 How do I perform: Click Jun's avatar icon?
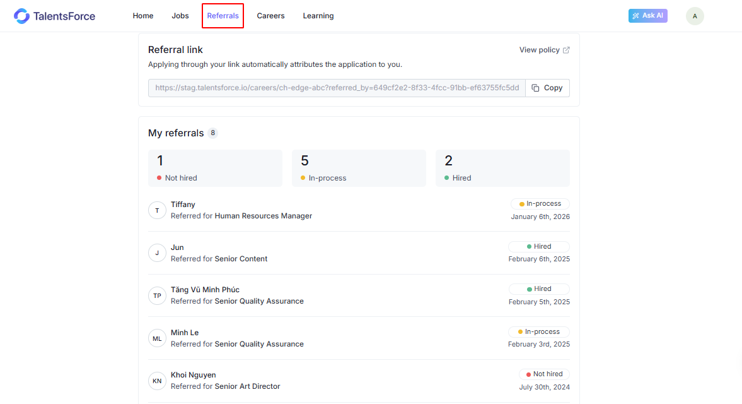click(x=157, y=253)
